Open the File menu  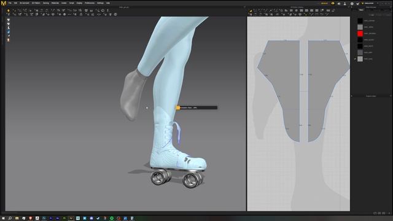[x=10, y=3]
